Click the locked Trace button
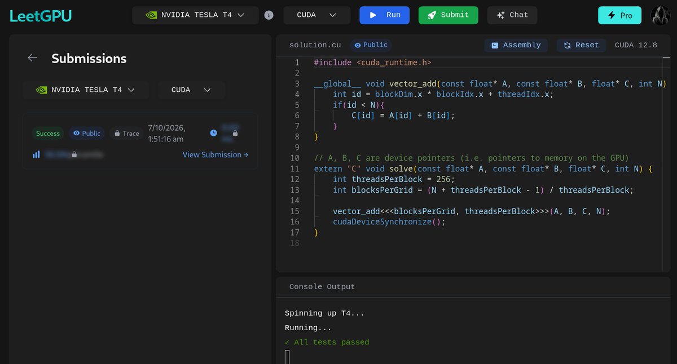Image resolution: width=677 pixels, height=364 pixels. pos(126,134)
